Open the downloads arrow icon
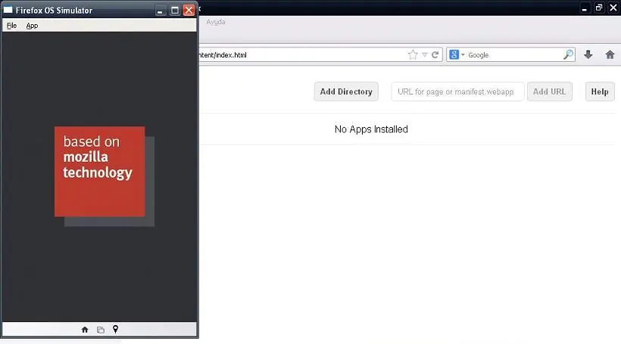The width and height of the screenshot is (621, 344). 588,54
